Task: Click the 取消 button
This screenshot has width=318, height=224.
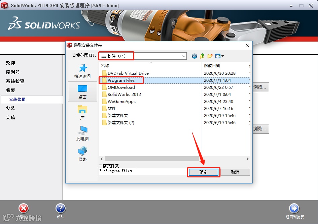Action: pos(235,172)
